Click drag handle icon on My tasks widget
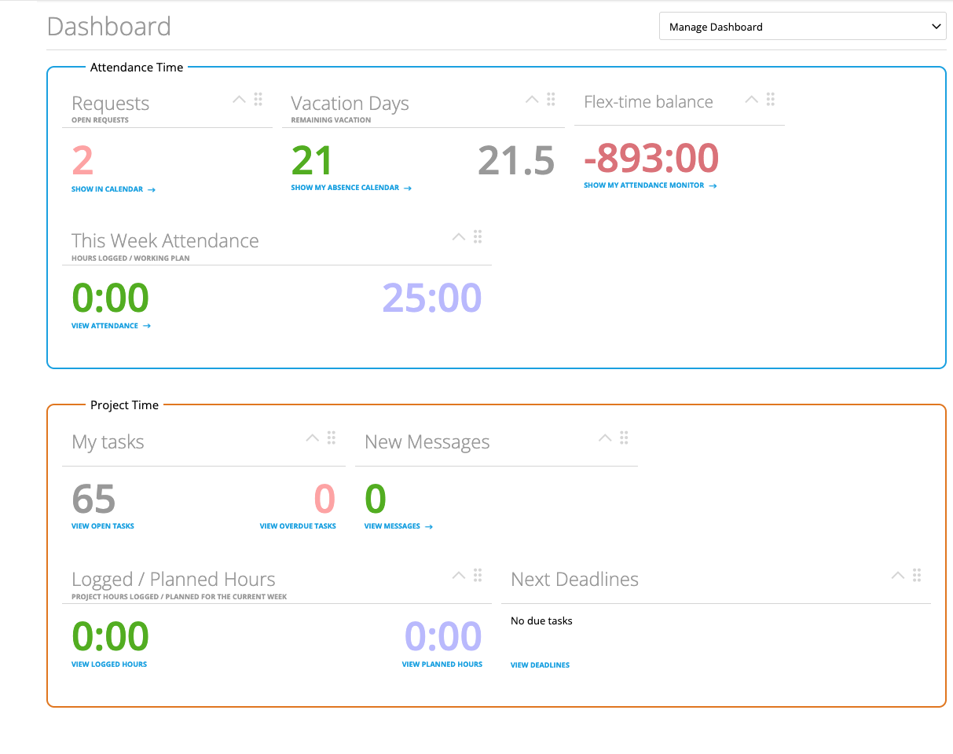 (x=332, y=438)
